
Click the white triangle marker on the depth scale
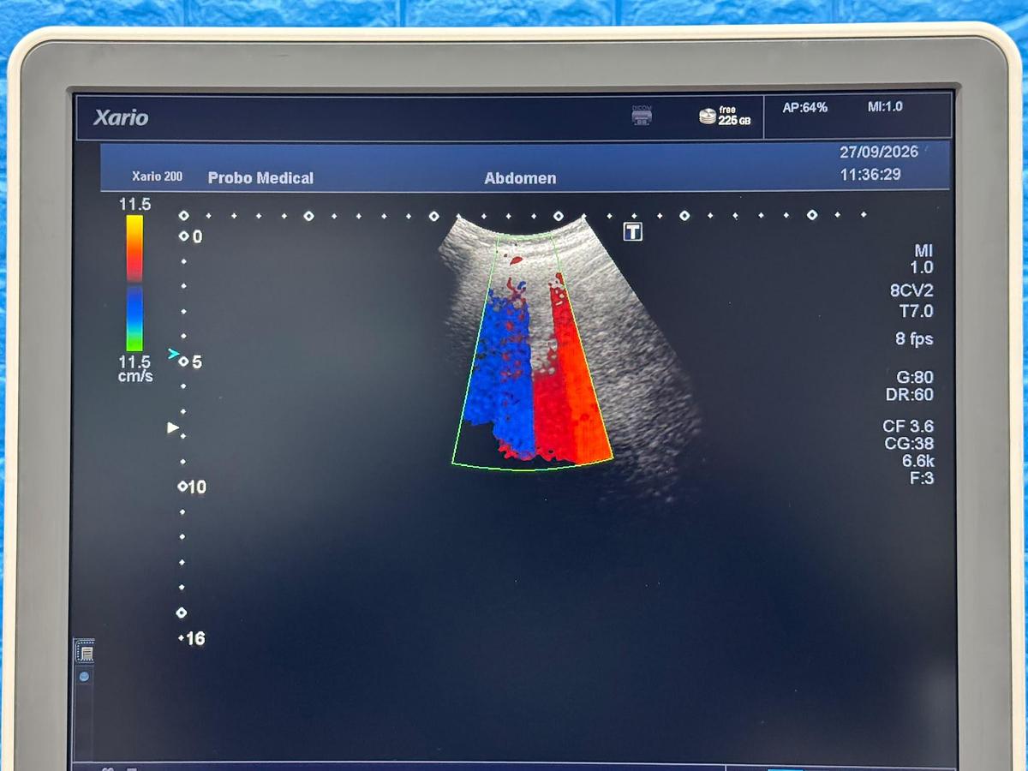tap(173, 427)
